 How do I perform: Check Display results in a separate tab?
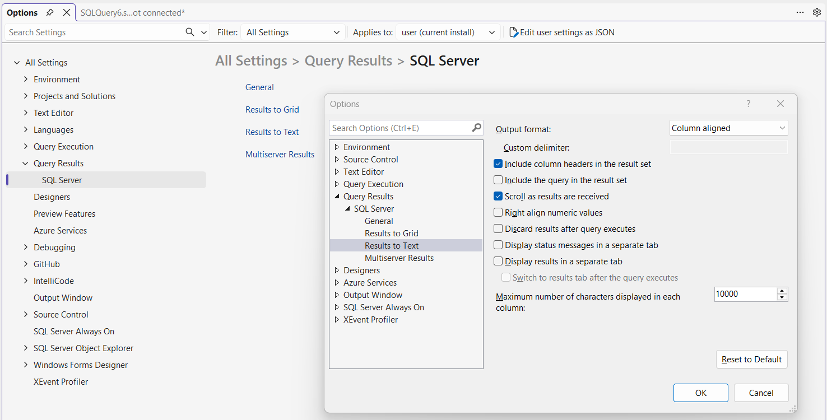click(498, 262)
